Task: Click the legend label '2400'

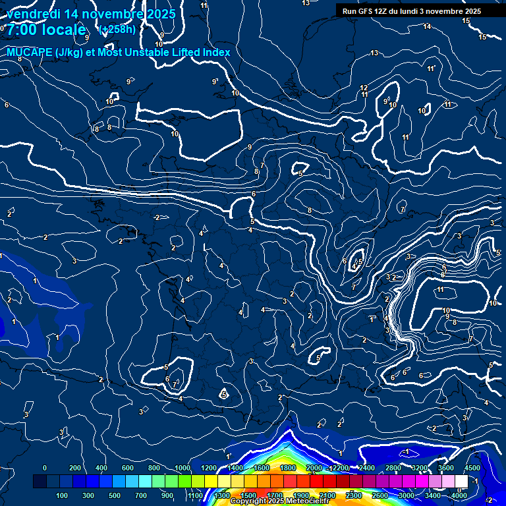Action: [367, 468]
